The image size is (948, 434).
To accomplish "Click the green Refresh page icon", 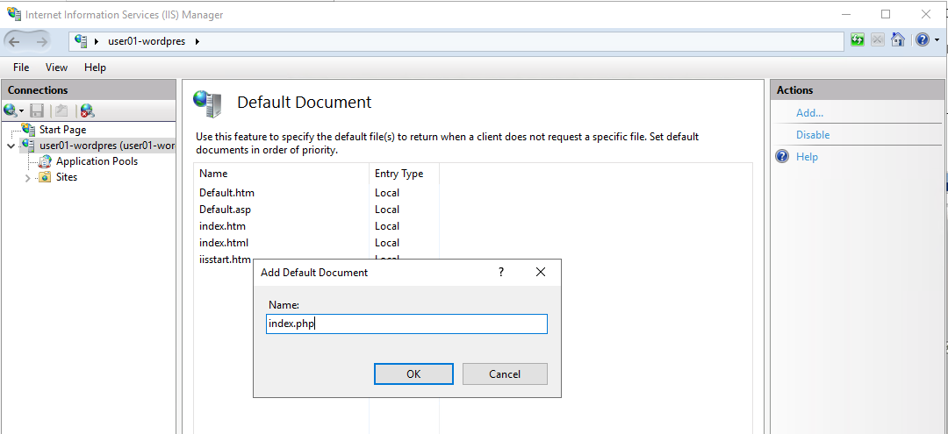I will pyautogui.click(x=857, y=40).
